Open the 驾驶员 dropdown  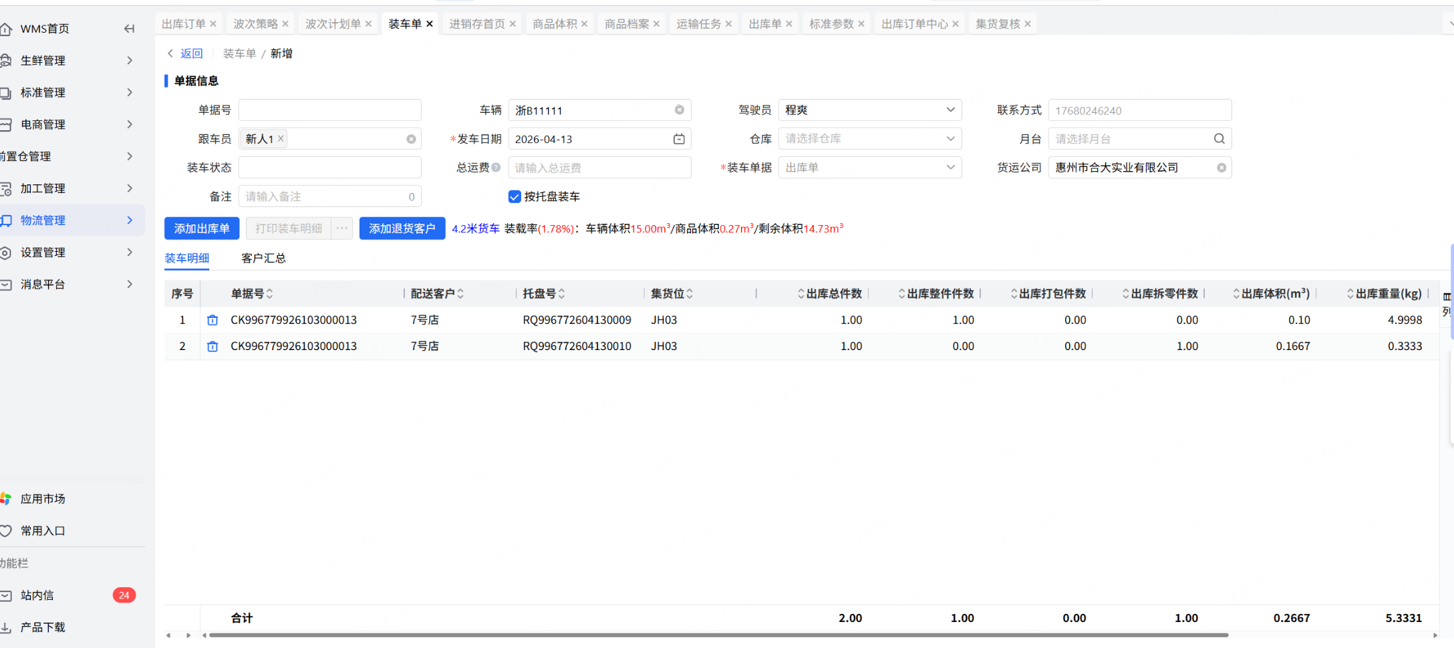pos(869,110)
